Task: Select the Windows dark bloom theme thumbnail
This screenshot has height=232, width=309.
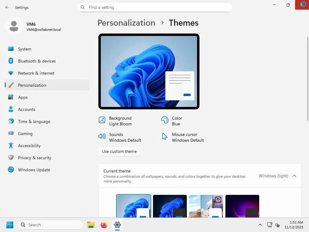Action: pos(170,206)
